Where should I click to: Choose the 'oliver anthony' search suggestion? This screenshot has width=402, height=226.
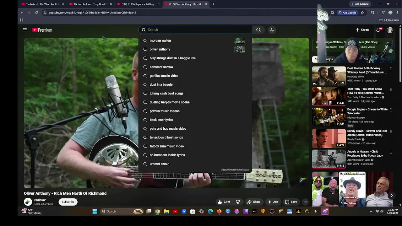(195, 49)
